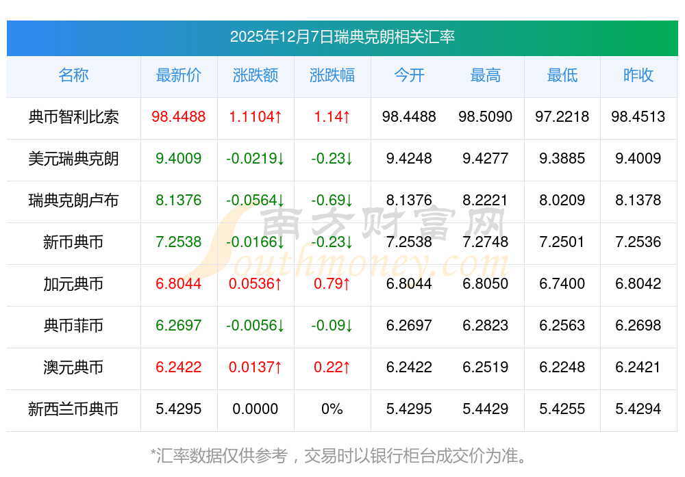The height and width of the screenshot is (477, 685).
Task: Click the latest price 6.2422 in red
Action: pyautogui.click(x=178, y=368)
